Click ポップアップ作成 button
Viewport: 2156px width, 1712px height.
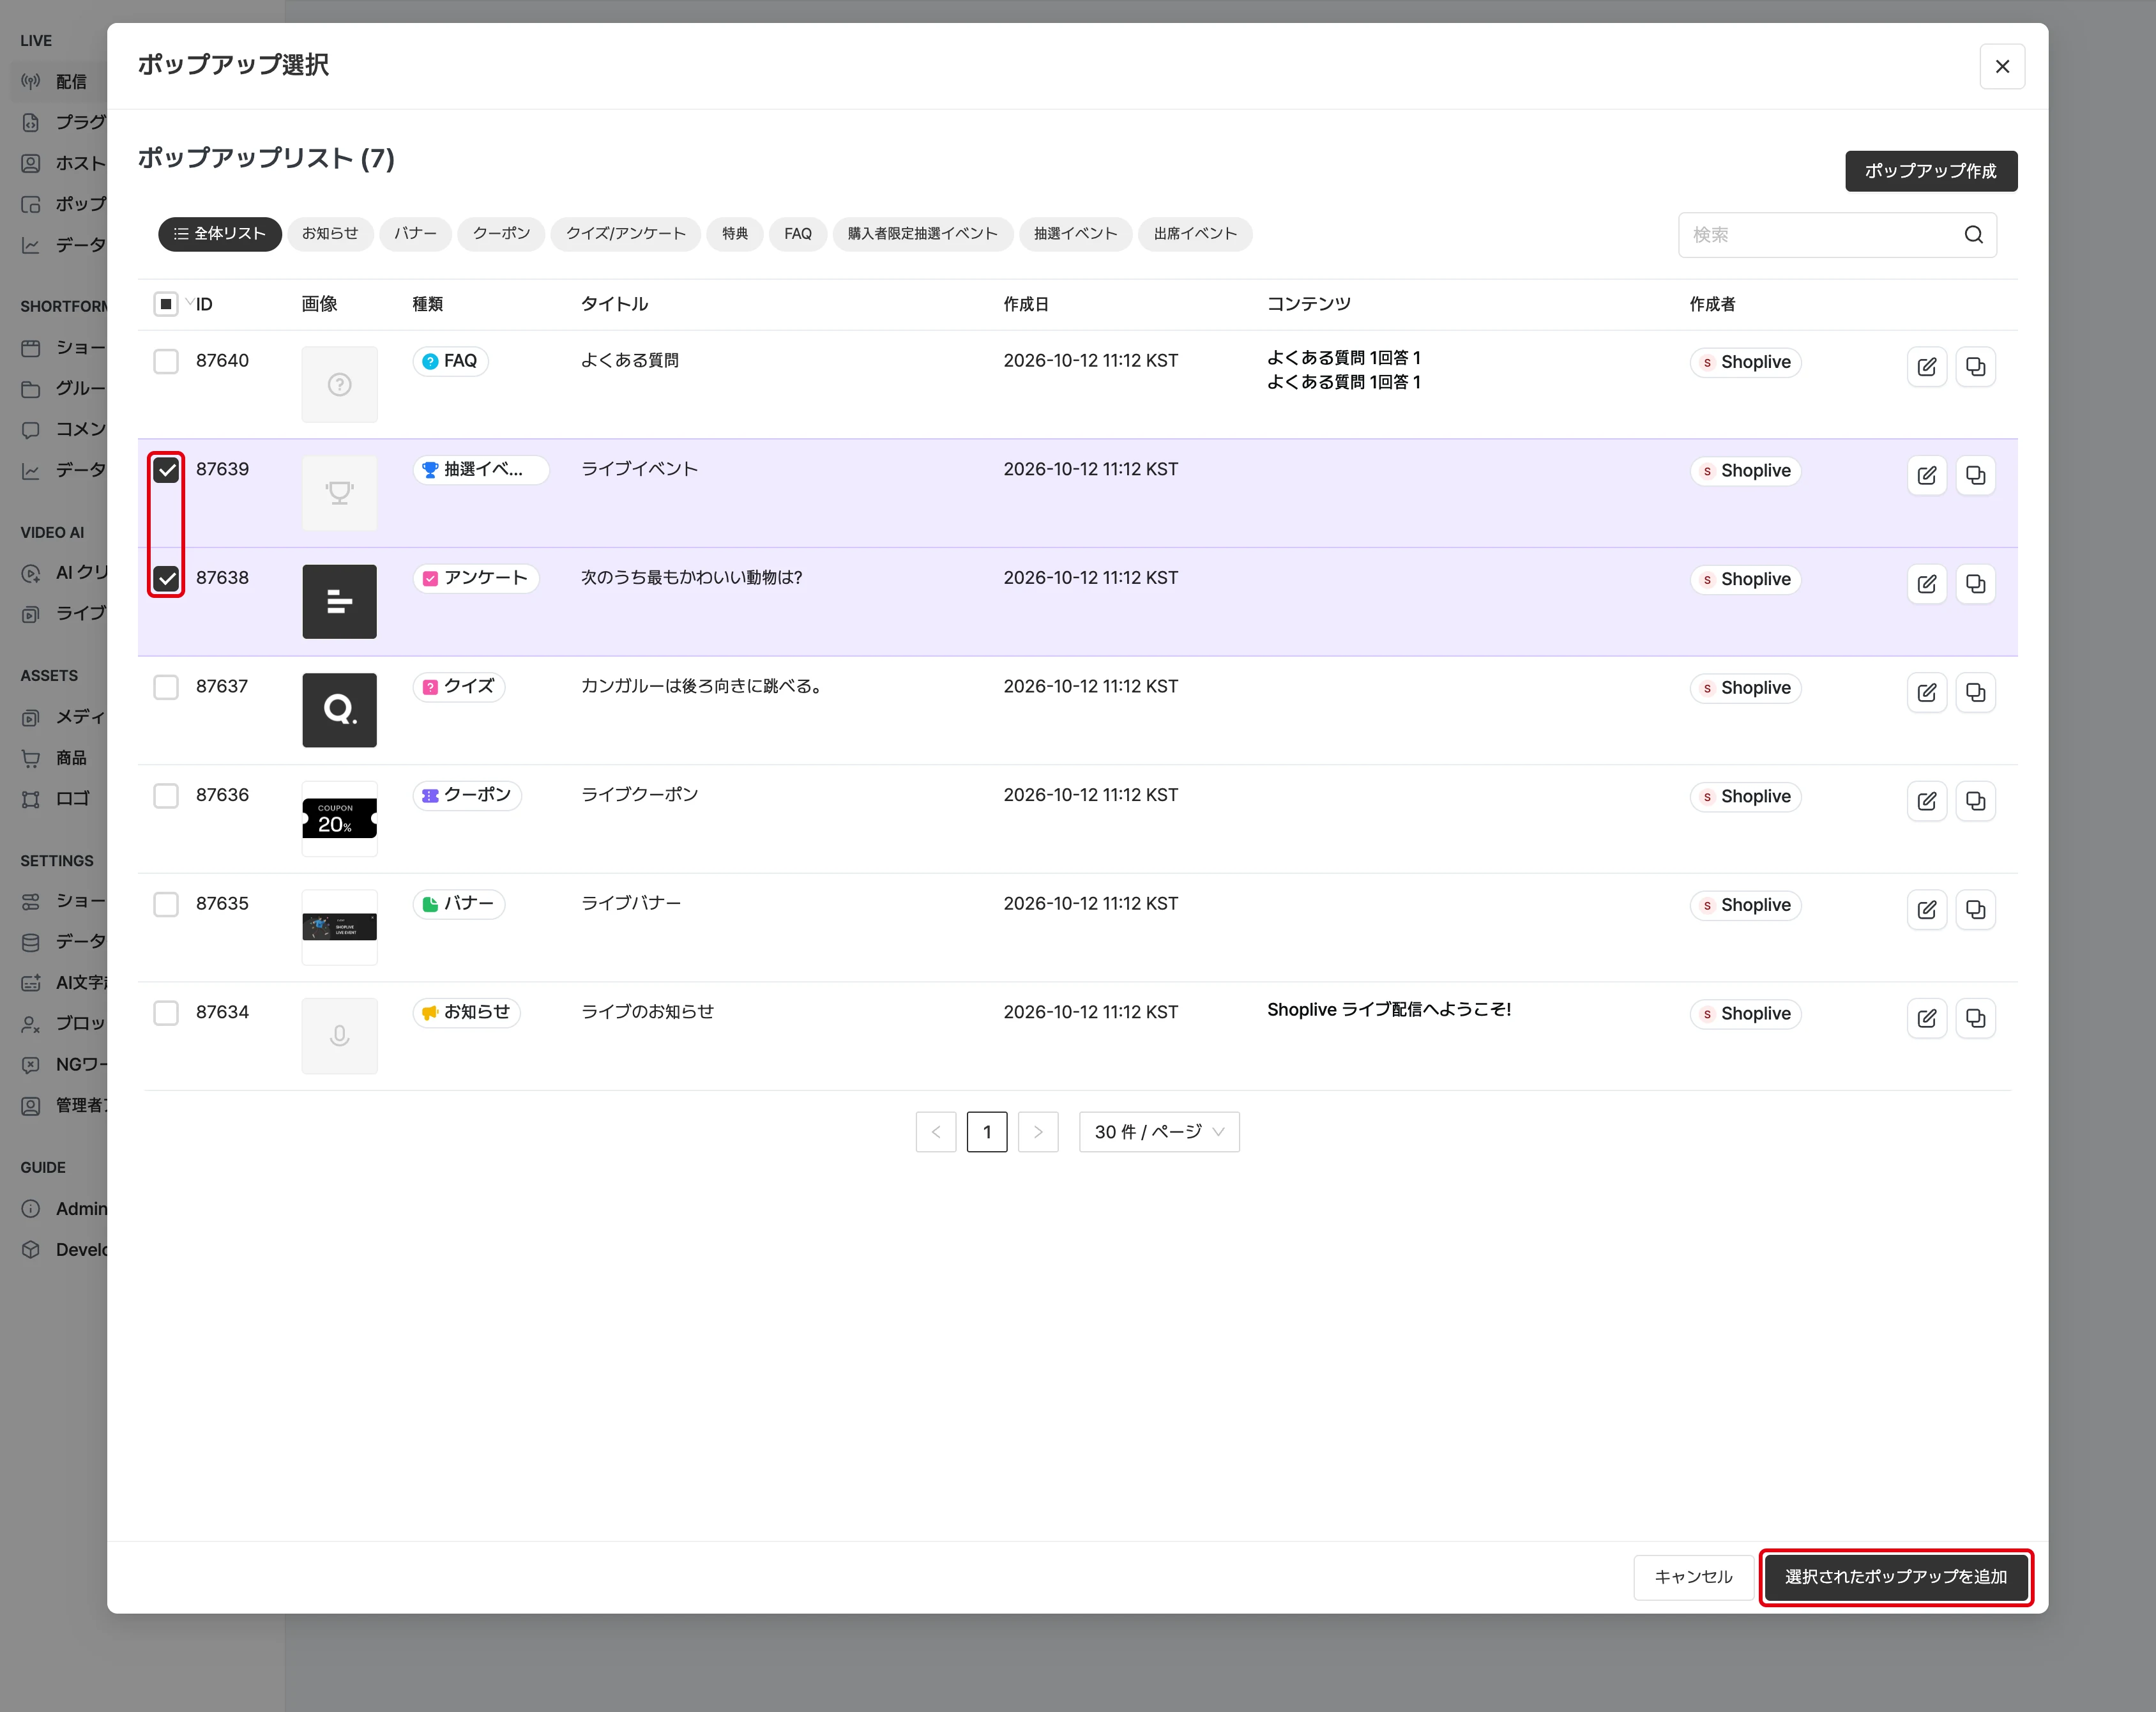(x=1930, y=171)
